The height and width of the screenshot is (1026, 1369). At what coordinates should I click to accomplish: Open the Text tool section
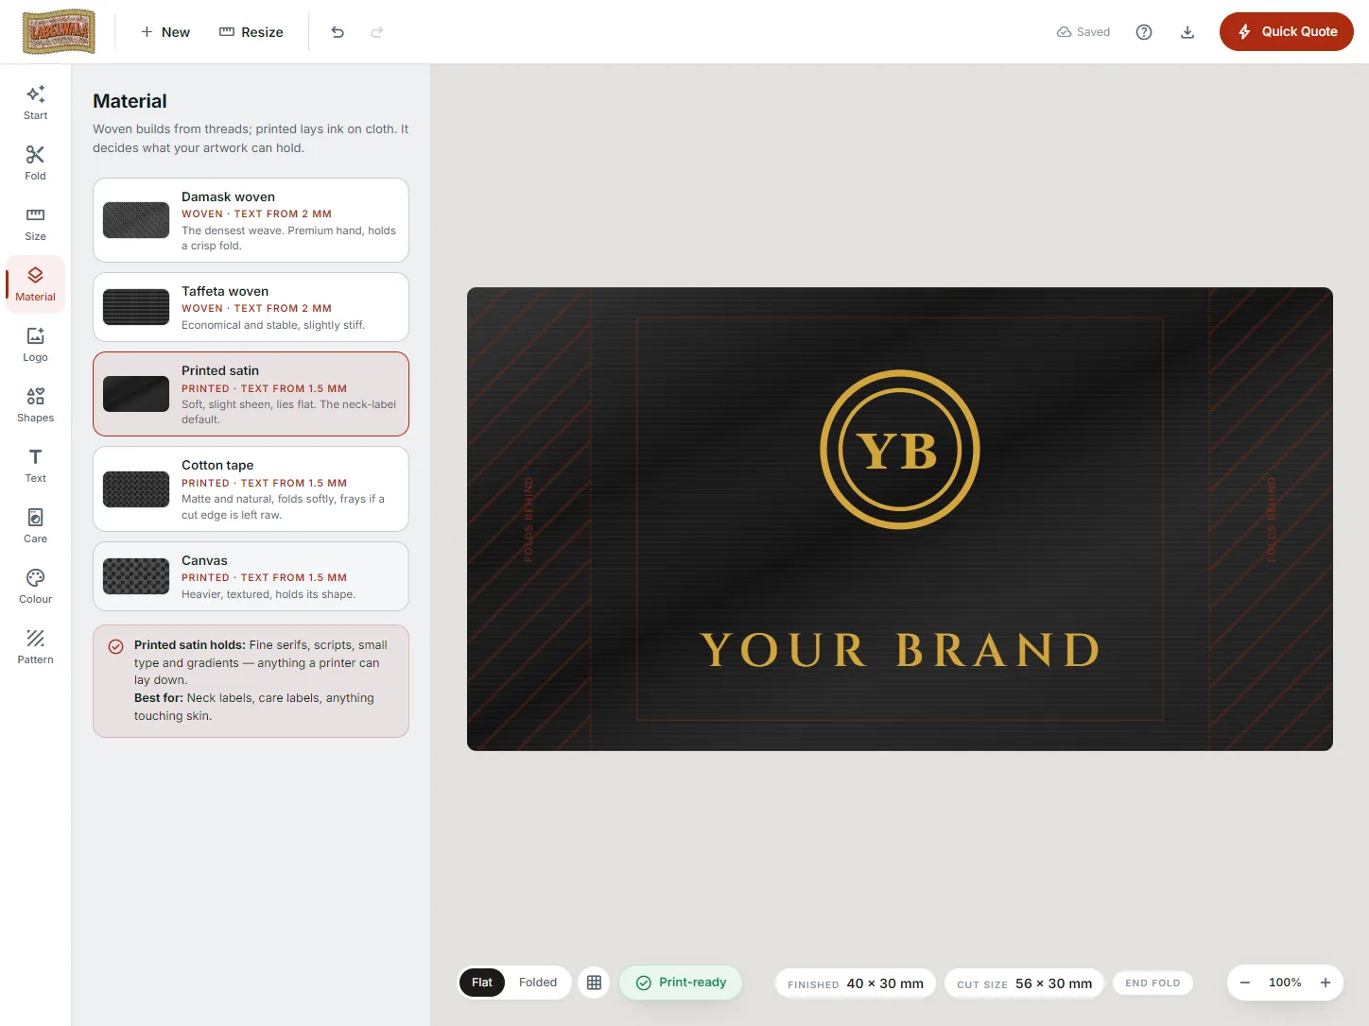pos(35,466)
